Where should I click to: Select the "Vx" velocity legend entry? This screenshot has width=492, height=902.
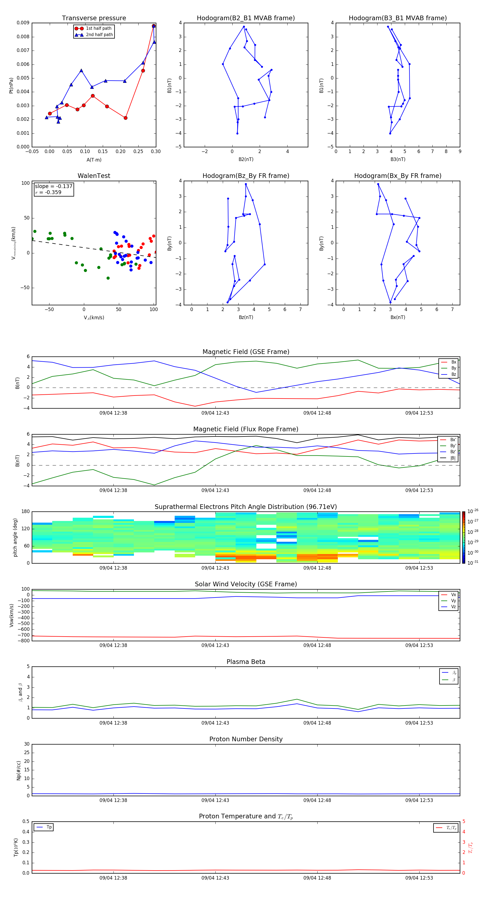coord(449,594)
